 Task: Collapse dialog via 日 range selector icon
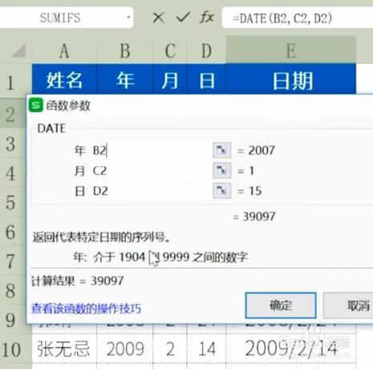(x=222, y=191)
